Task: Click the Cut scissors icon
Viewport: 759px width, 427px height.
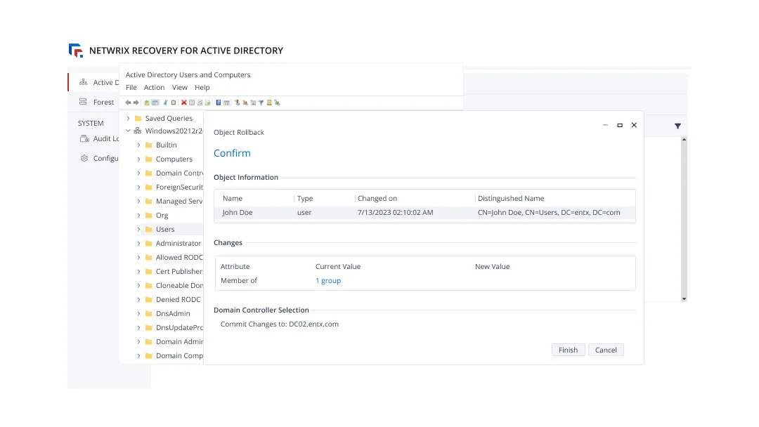Action: (x=166, y=103)
